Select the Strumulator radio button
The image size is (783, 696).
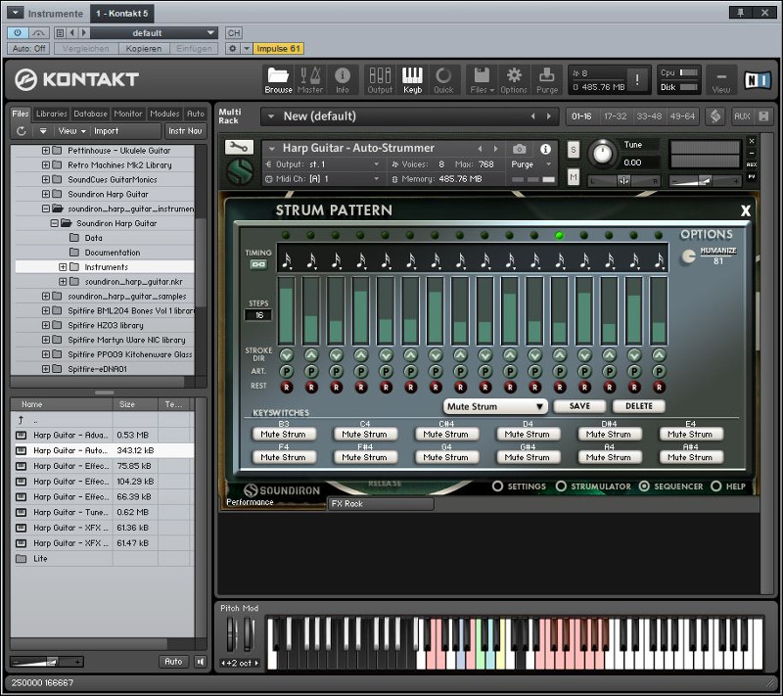561,487
